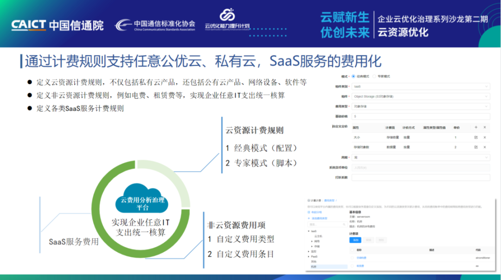Click the 费用类型 breadcrumb link
Viewport: 501px width, 280px height.
[329, 200]
